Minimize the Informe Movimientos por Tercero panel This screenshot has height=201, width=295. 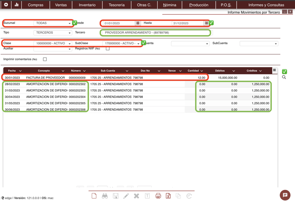click(285, 12)
